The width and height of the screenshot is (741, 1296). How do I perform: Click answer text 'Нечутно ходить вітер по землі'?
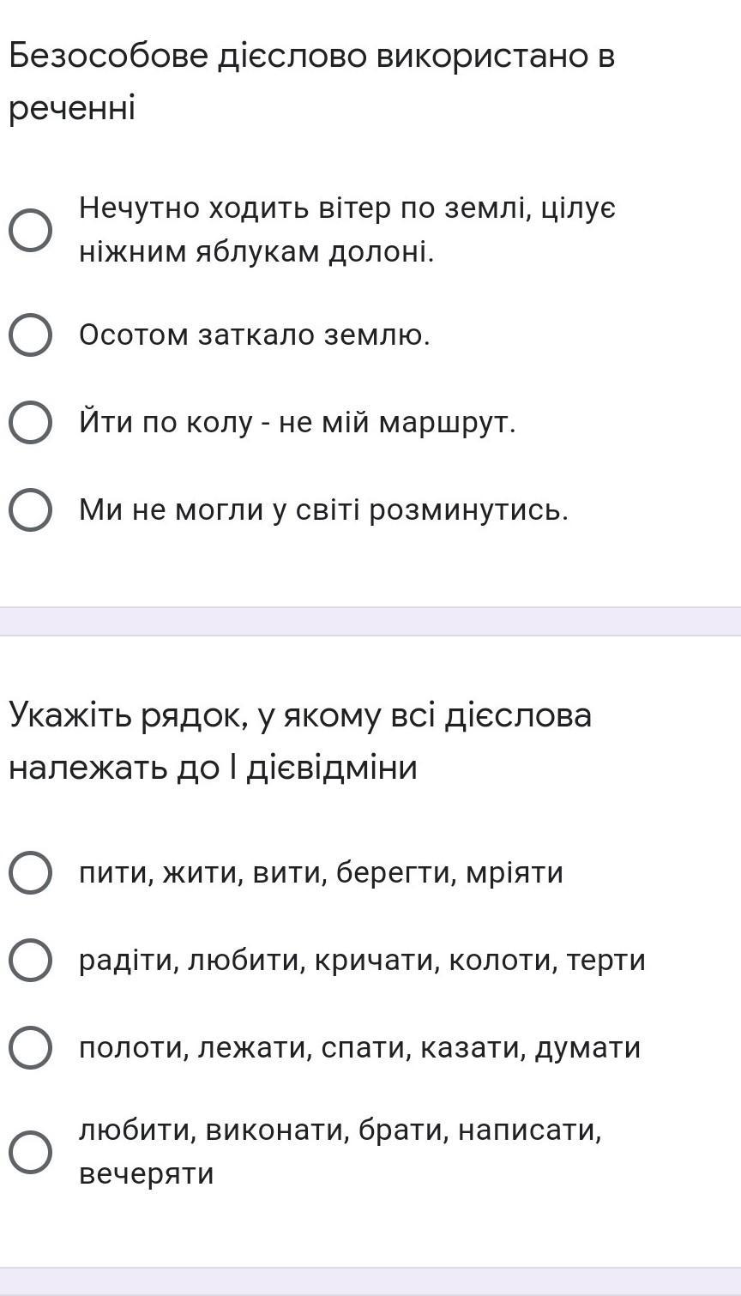[346, 208]
